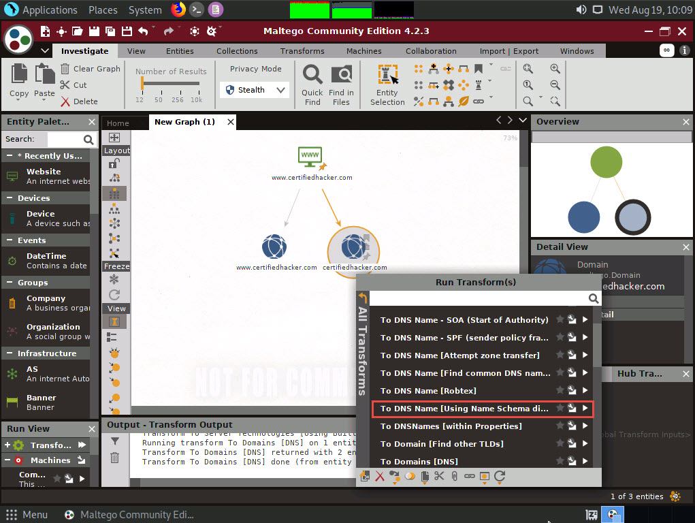Click the Paste icon in ribbon
This screenshot has height=523, width=695.
[44, 74]
